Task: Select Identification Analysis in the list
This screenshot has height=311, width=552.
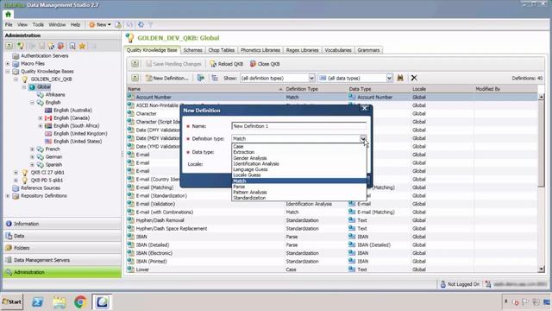Action: pos(298,163)
